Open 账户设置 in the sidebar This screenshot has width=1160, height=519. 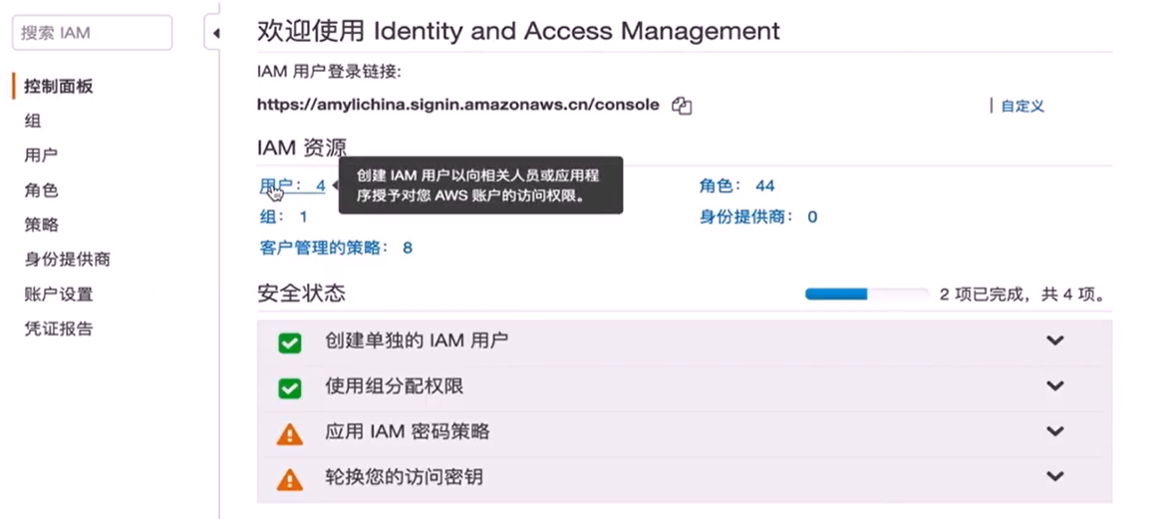click(x=59, y=294)
